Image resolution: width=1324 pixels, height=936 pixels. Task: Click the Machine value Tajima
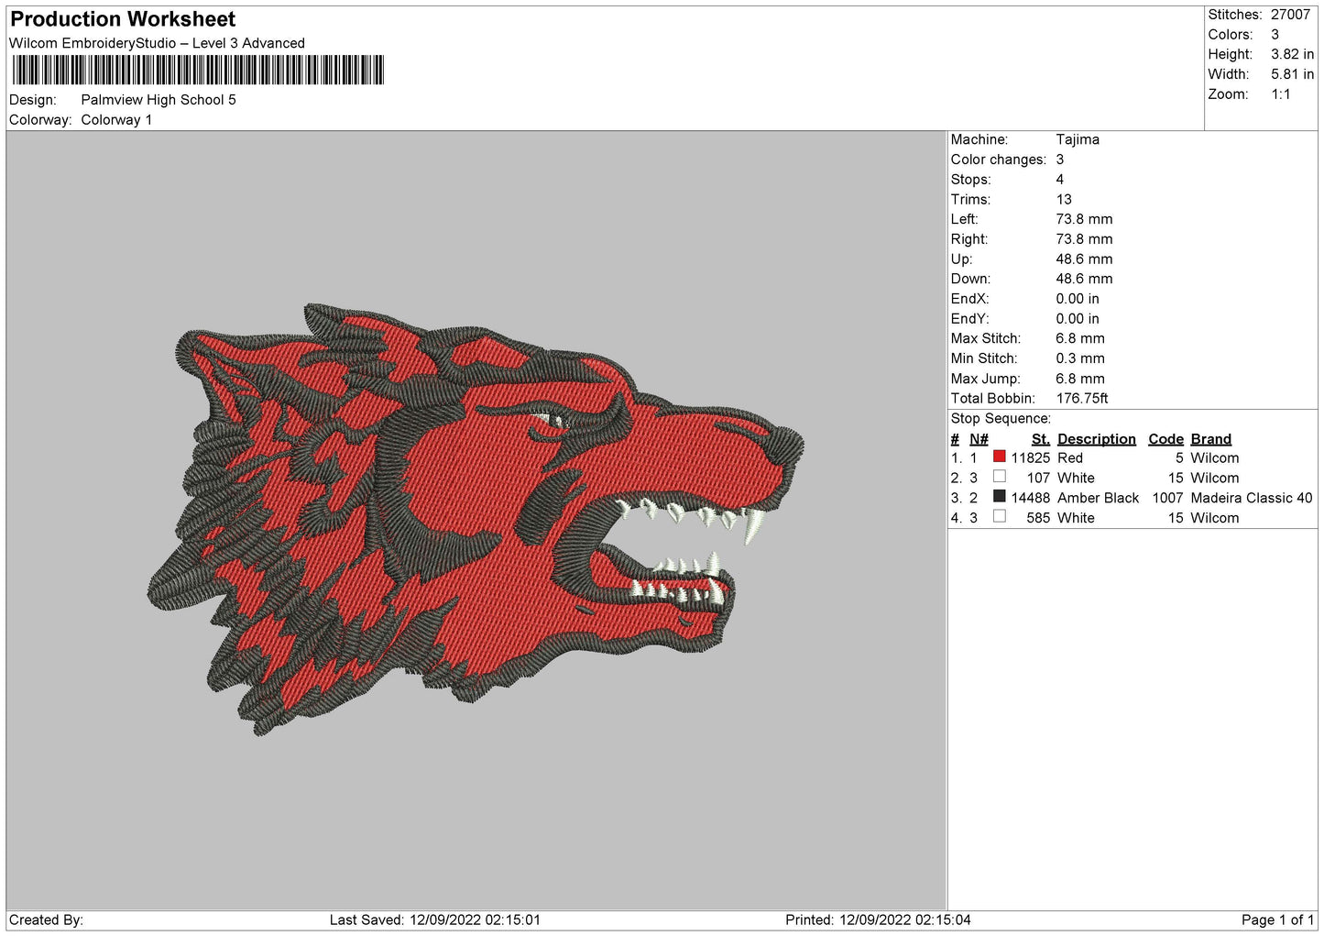(1078, 139)
